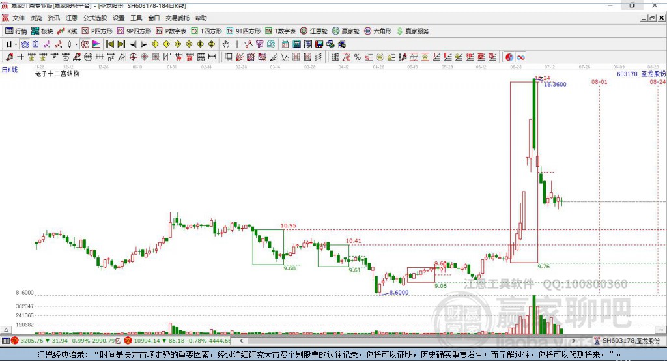Expand the candlestick style dropdown arrow
This screenshot has height=361, width=667.
[76, 44]
